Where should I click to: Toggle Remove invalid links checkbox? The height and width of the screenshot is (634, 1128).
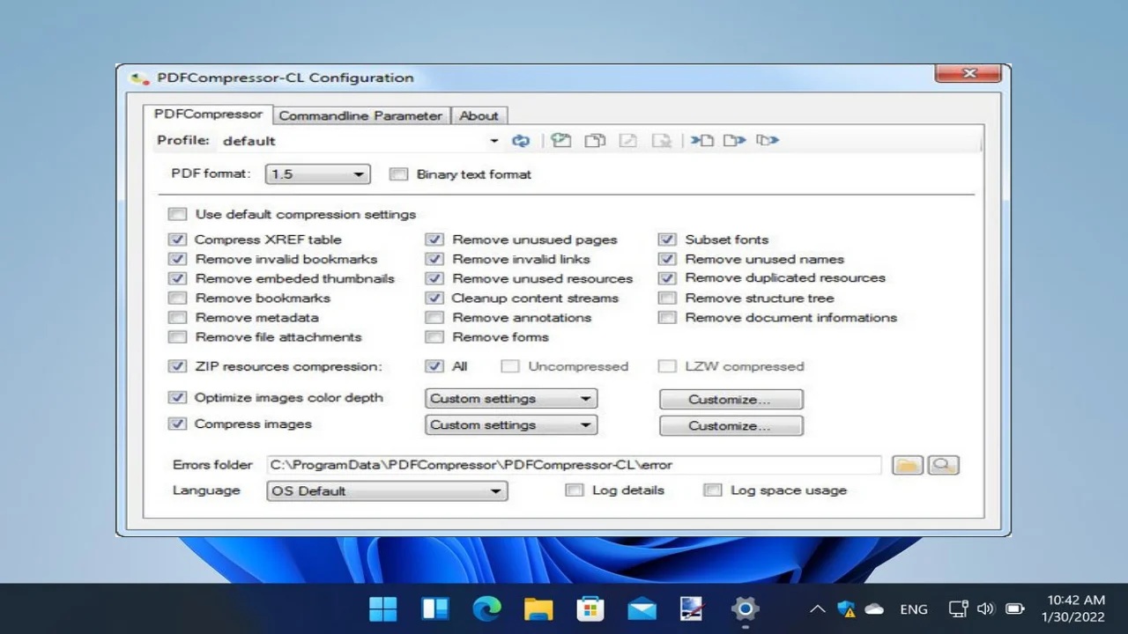434,259
